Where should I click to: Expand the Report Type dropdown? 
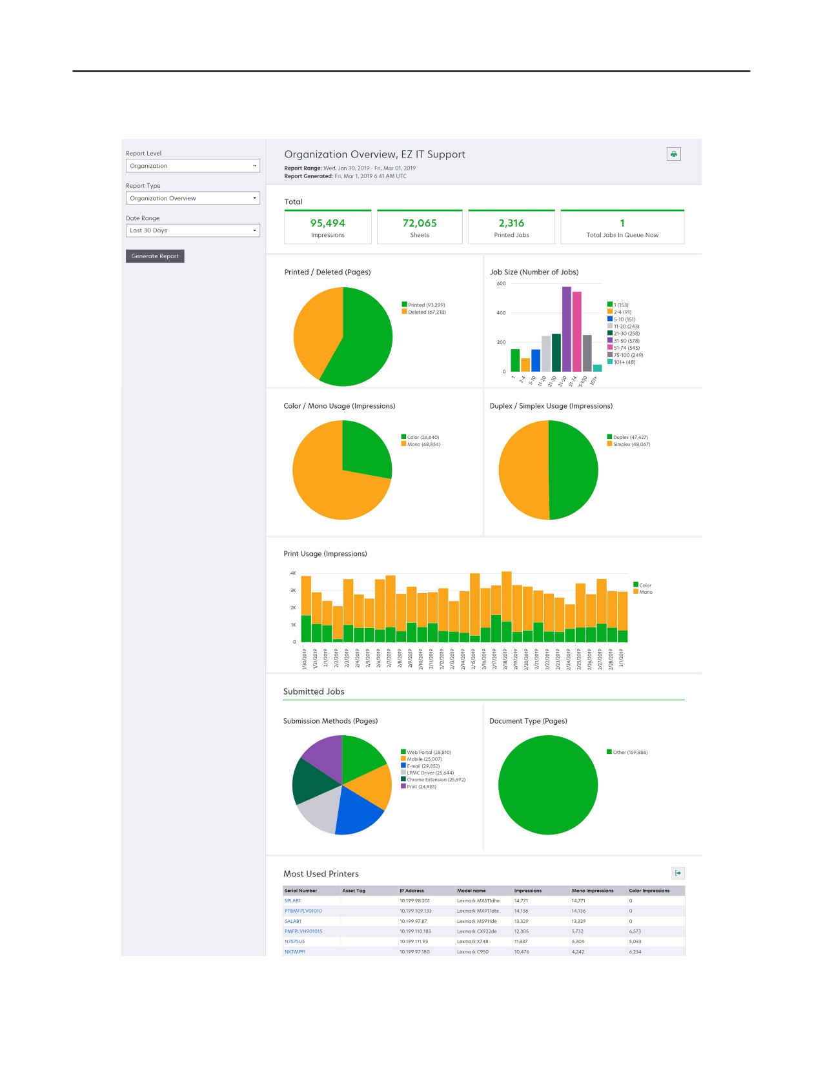pyautogui.click(x=193, y=198)
